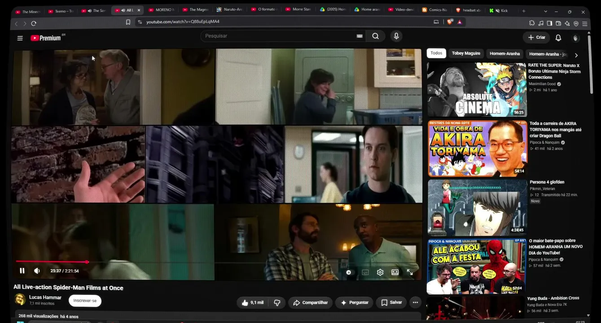Reload the page in the browser
Screen dimensions: 601x323
pos(34,23)
